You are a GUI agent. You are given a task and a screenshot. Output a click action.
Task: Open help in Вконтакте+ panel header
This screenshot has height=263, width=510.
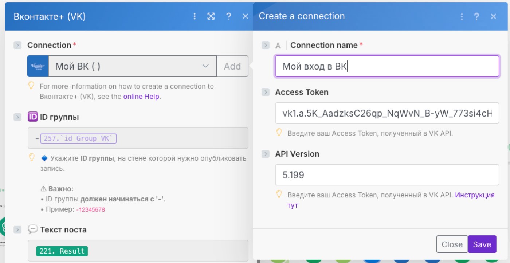pos(228,16)
